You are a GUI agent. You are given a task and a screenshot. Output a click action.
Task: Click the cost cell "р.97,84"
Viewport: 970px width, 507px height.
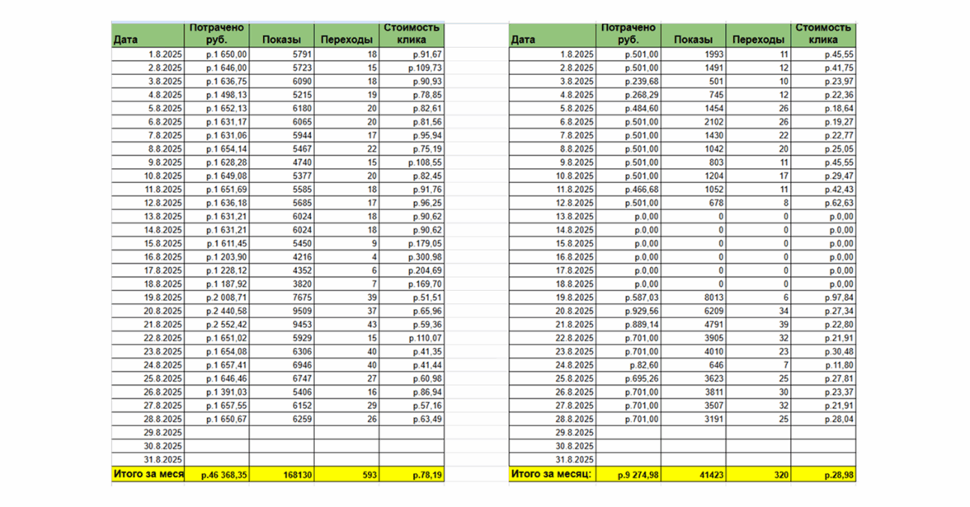click(823, 298)
